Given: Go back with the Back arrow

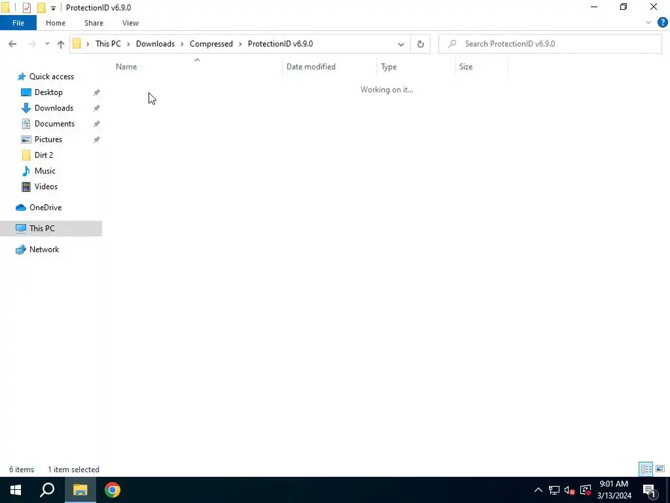Looking at the screenshot, I should tap(12, 44).
